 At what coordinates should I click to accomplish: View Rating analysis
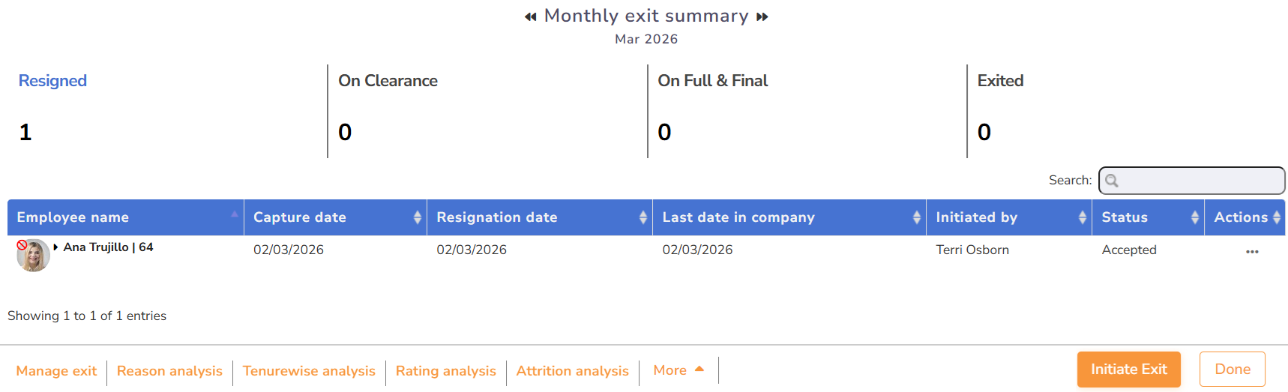(x=445, y=371)
